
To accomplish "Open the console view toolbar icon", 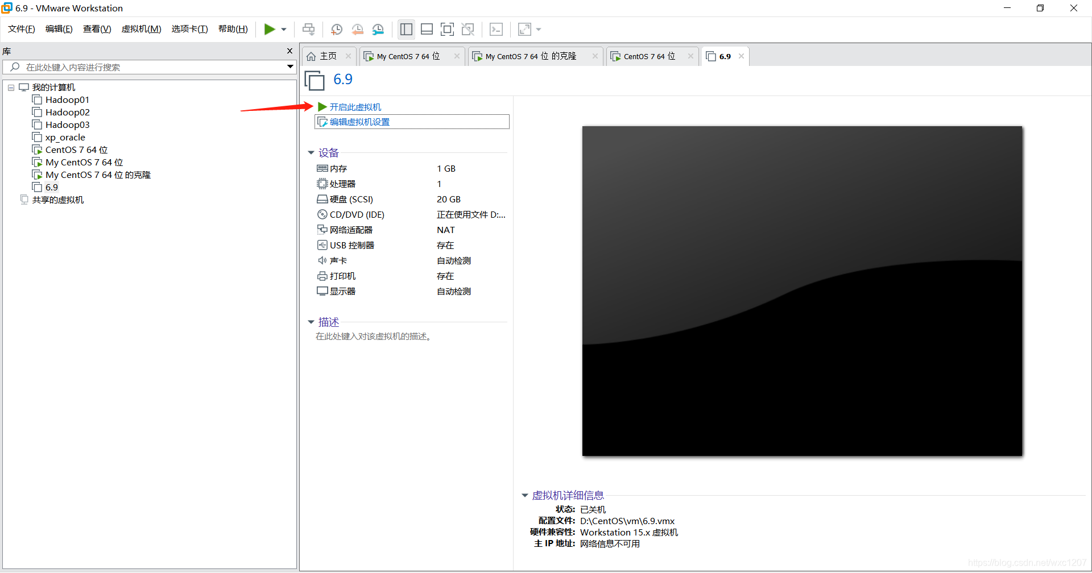I will point(497,29).
